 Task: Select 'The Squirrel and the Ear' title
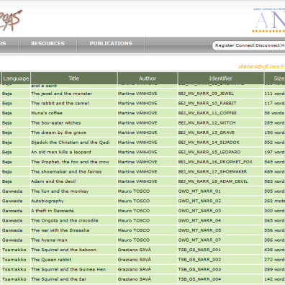59,279
